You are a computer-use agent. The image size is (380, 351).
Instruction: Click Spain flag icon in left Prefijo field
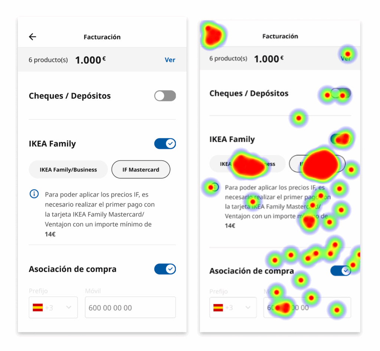click(38, 308)
